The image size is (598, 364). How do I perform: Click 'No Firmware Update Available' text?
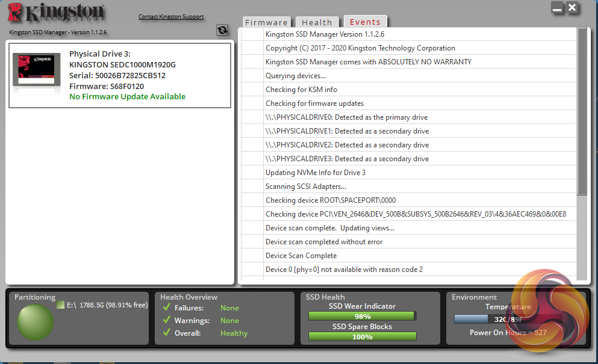tap(128, 97)
